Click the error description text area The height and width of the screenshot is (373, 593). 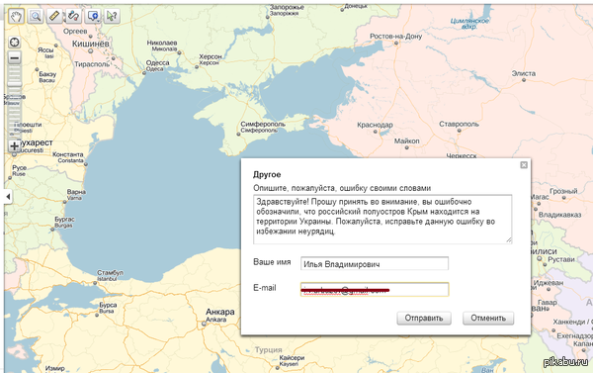tap(382, 219)
